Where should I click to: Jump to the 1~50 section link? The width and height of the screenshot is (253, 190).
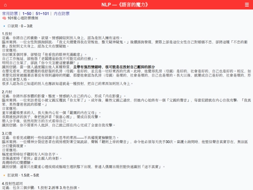(x=27, y=14)
